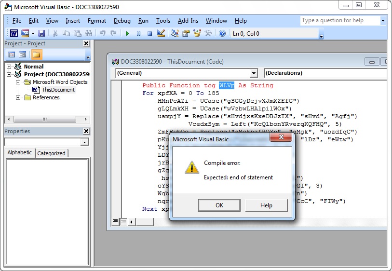Screen dimensions: 392x271
Task: Open the (General) object dropdown
Action: click(254, 73)
